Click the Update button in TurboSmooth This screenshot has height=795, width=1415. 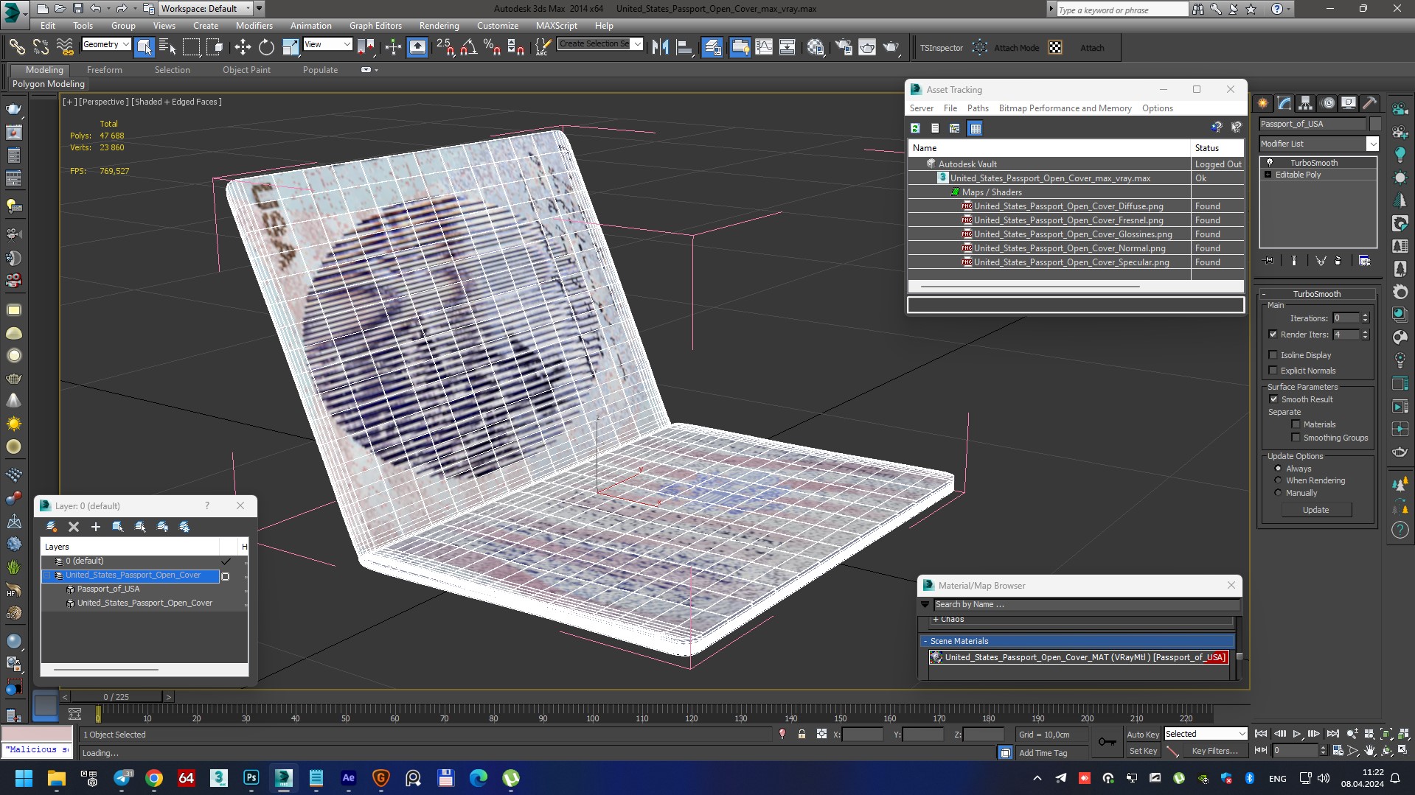1315,510
